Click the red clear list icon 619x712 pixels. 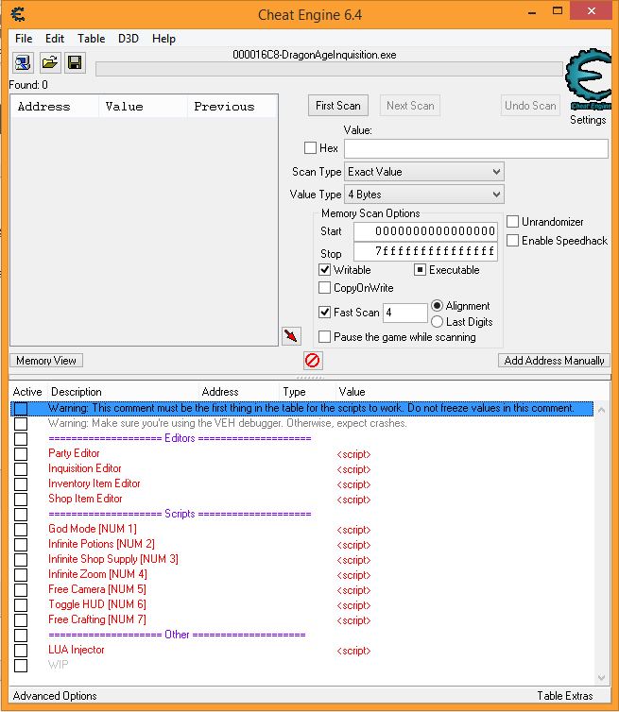point(313,361)
